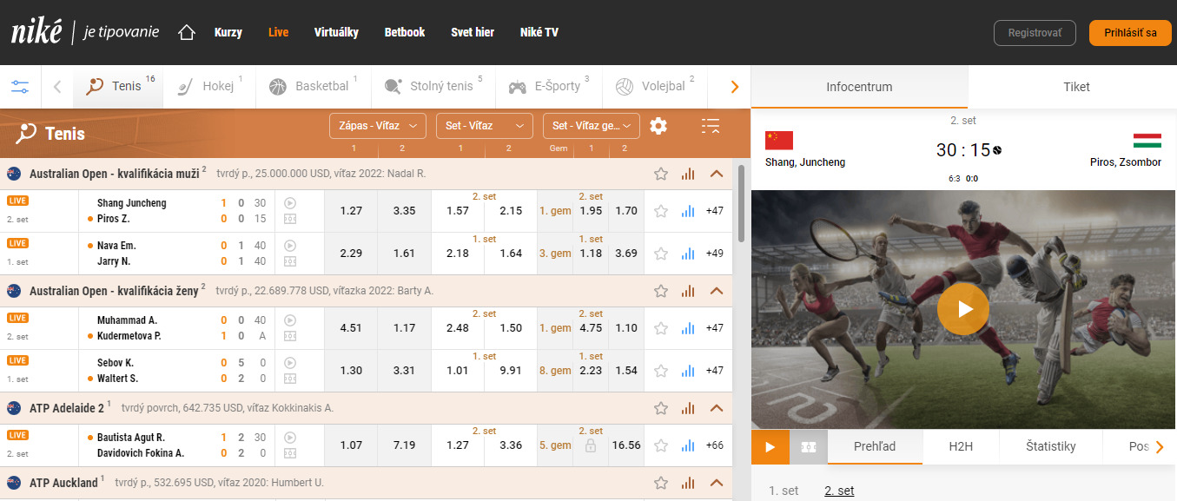Favorite ATP Auckland league
The height and width of the screenshot is (501, 1177).
[x=661, y=483]
